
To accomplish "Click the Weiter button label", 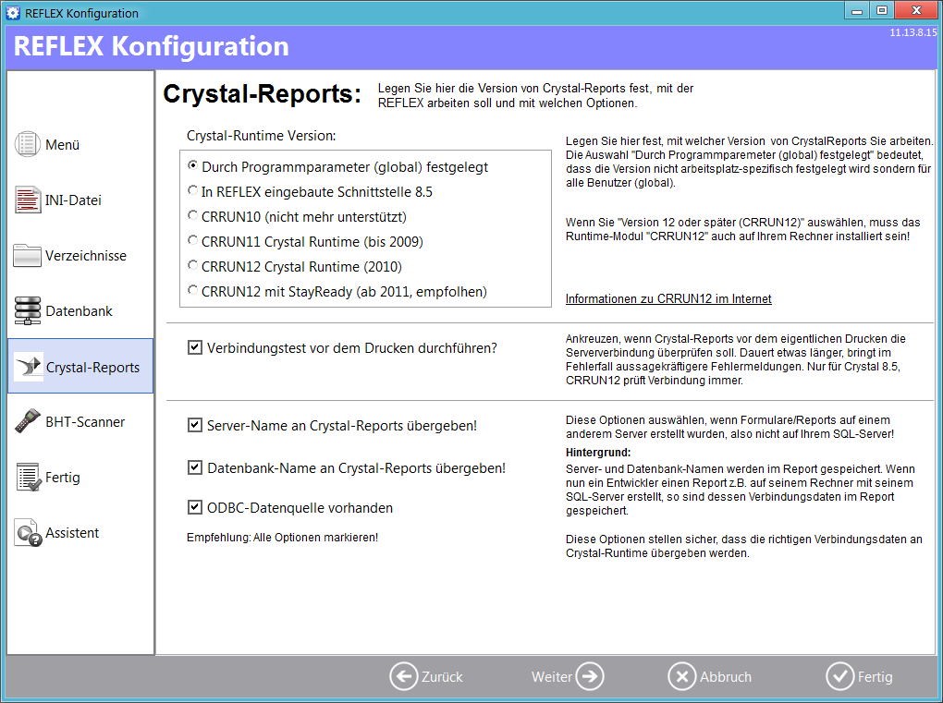I will click(x=552, y=677).
